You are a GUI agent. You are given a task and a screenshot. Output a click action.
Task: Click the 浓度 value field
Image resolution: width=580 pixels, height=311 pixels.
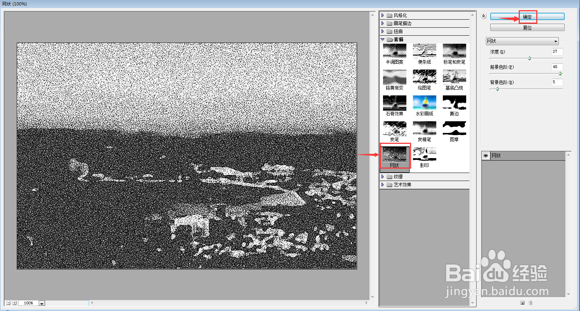tap(557, 52)
